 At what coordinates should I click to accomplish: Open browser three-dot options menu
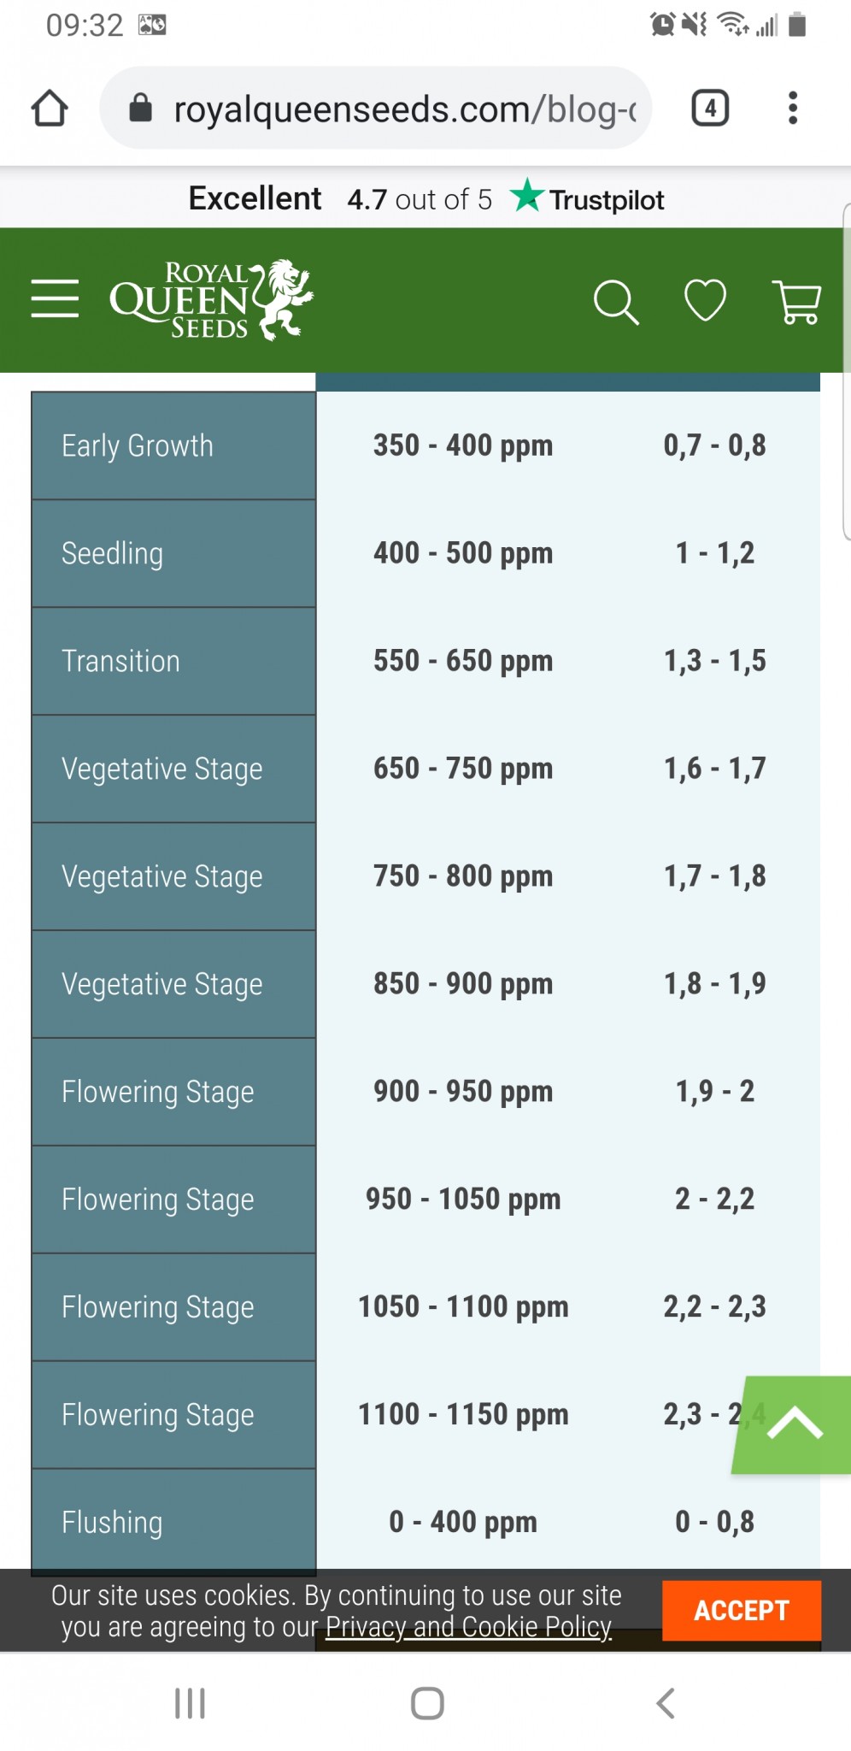[x=793, y=109]
